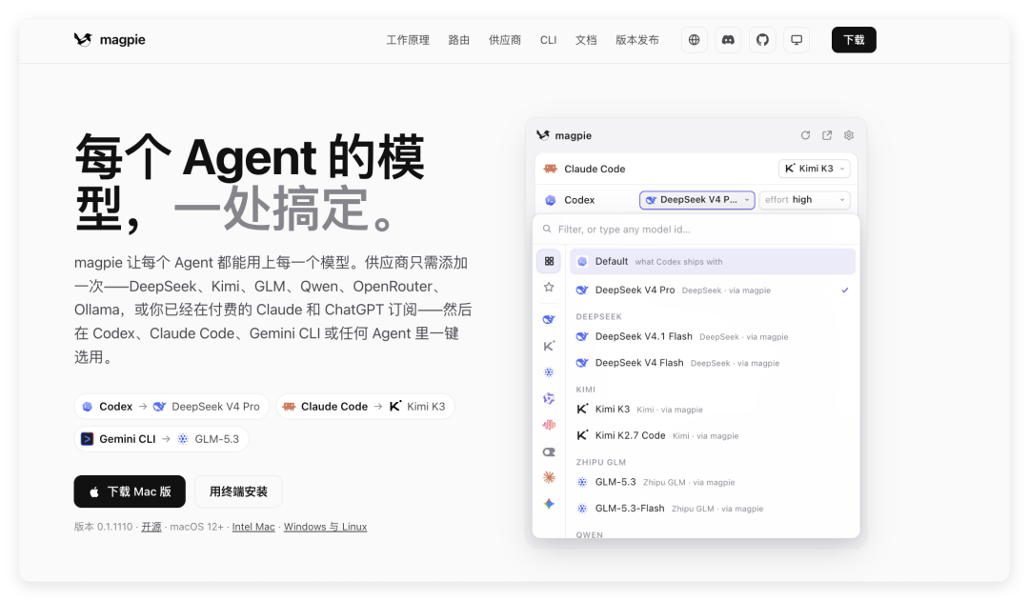
Task: Select Kimi K3 in model list
Action: (x=713, y=410)
